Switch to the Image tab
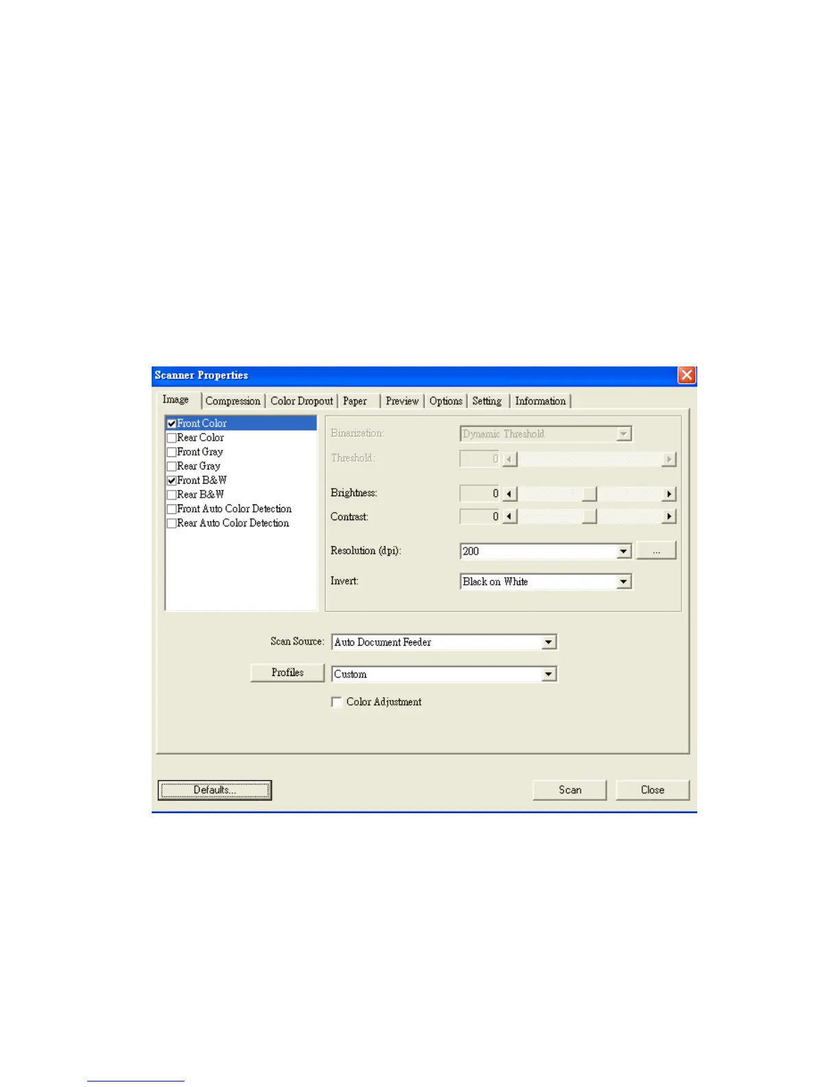 click(176, 399)
